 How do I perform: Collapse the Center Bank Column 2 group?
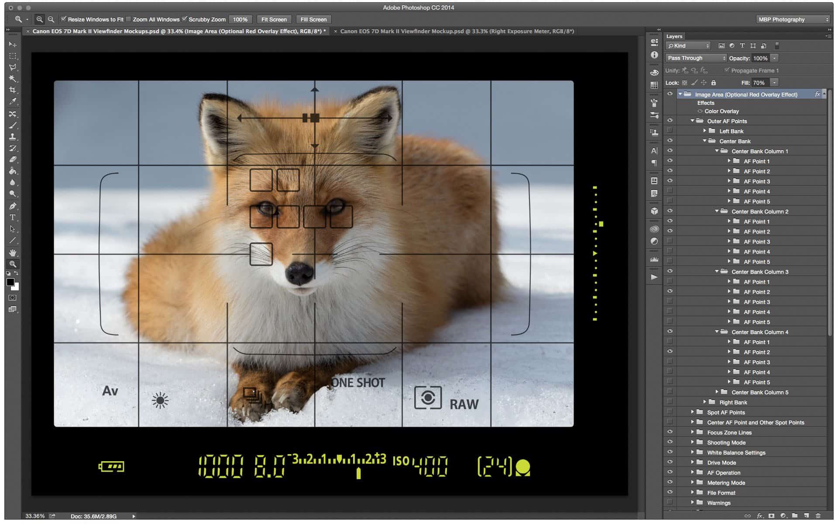coord(717,211)
